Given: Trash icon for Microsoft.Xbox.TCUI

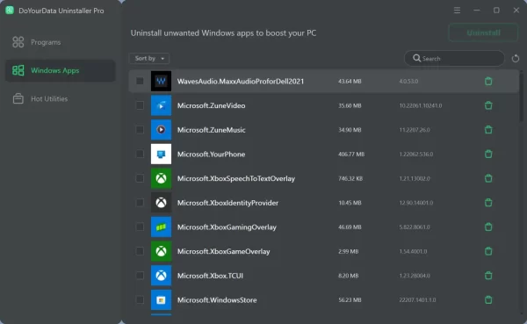Looking at the screenshot, I should click(x=488, y=275).
